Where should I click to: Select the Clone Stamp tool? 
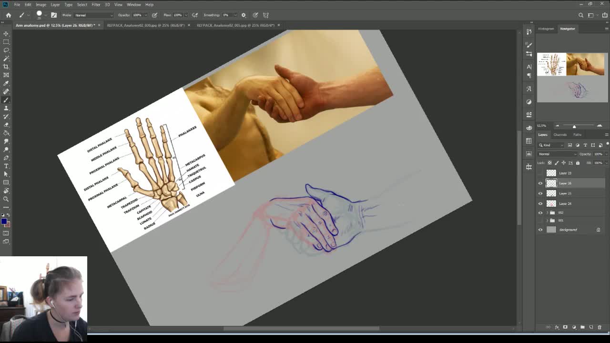[6, 109]
